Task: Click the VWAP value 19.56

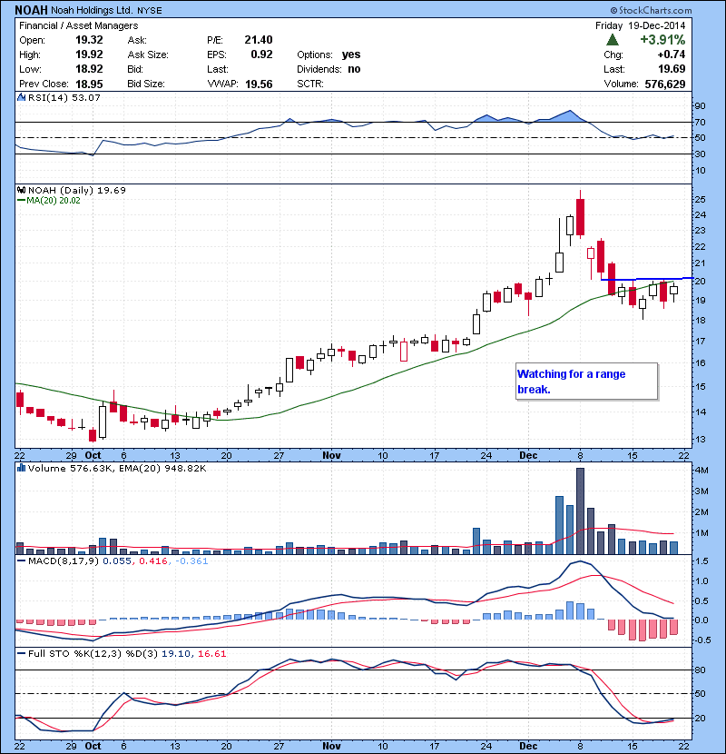Action: (x=259, y=84)
